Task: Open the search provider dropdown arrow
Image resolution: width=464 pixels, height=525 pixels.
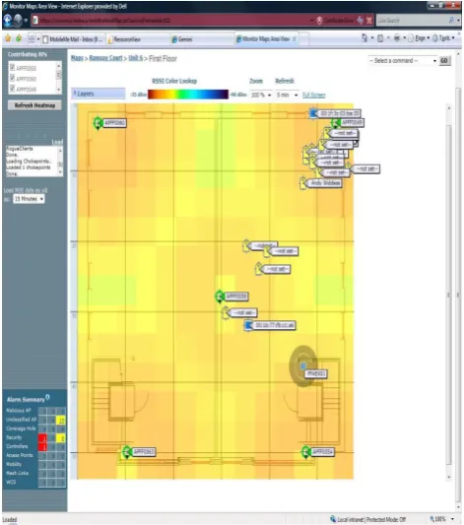Action: pos(458,21)
